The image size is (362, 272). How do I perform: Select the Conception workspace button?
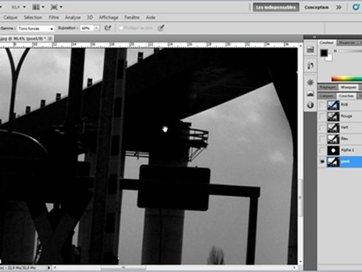pos(316,8)
